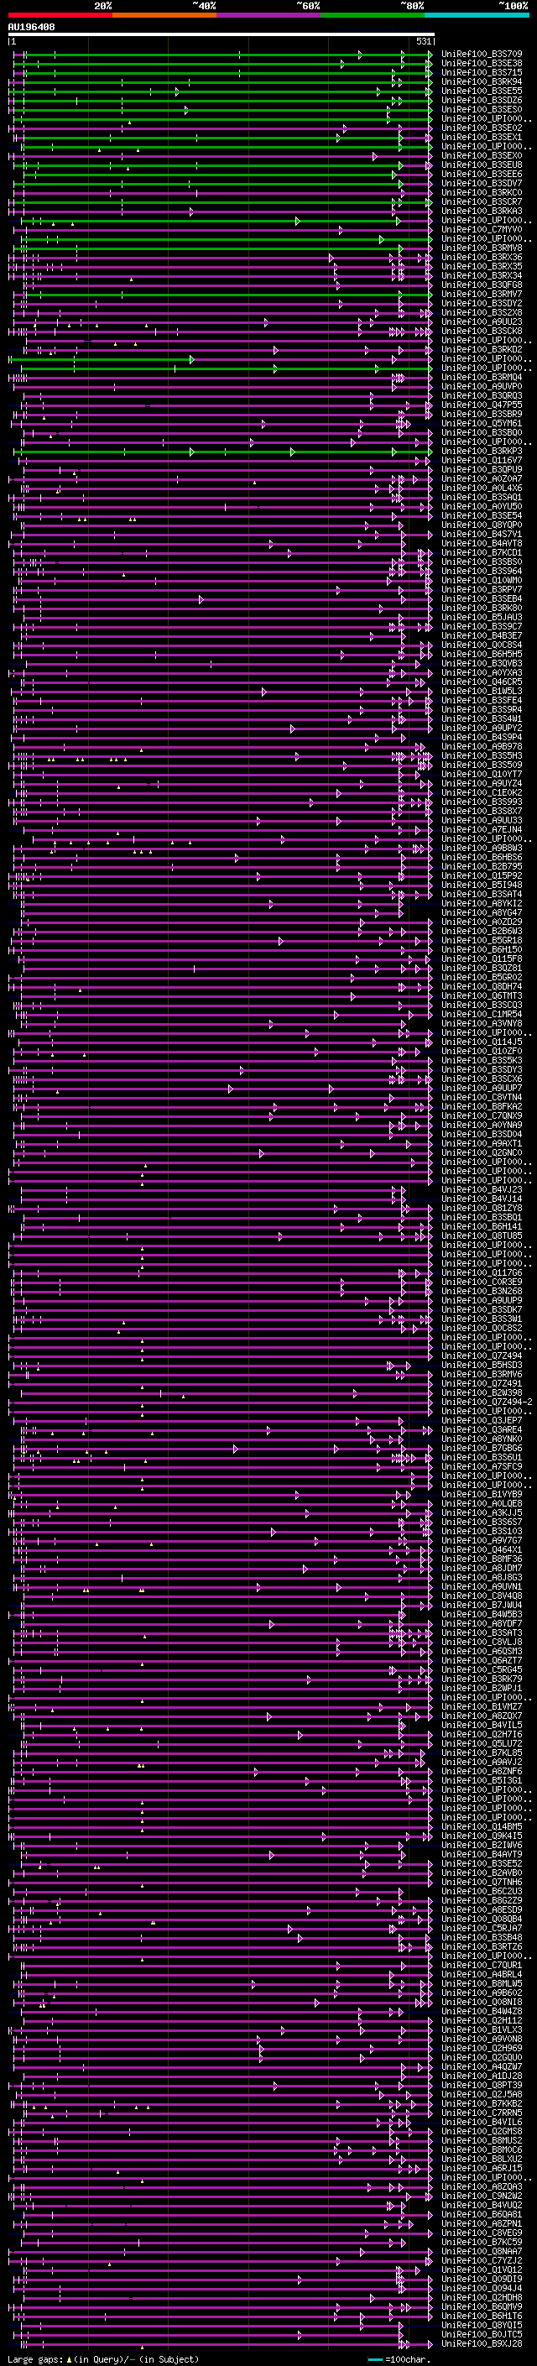Select hit UniRef100_B3SE38
Screen dimensions: 537x2366
482,64
